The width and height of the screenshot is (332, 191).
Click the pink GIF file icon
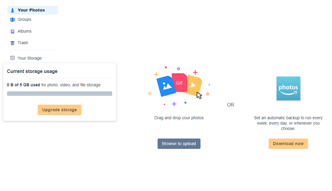(179, 83)
